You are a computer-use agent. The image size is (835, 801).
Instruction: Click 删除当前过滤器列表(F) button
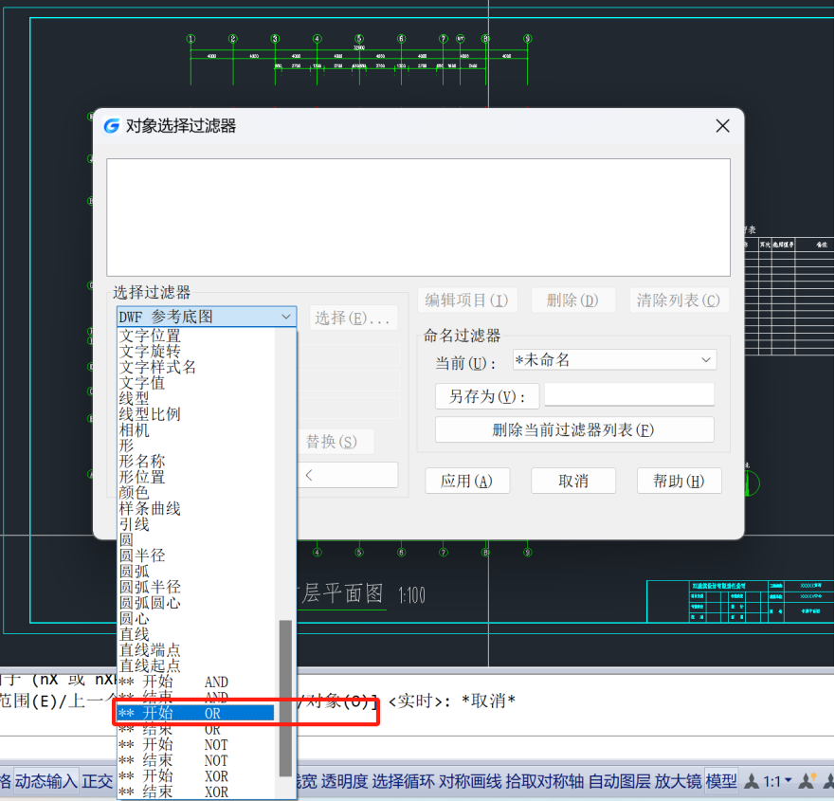pos(573,429)
